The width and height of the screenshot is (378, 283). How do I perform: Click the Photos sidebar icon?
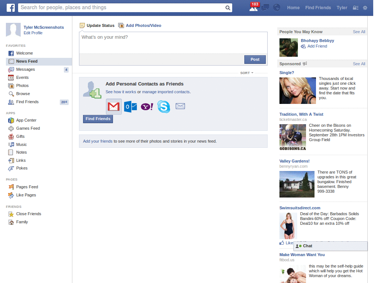[11, 85]
